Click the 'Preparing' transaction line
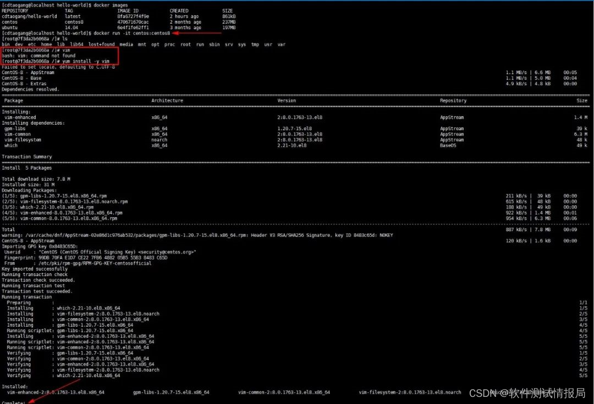Image resolution: width=594 pixels, height=404 pixels. click(x=30, y=302)
